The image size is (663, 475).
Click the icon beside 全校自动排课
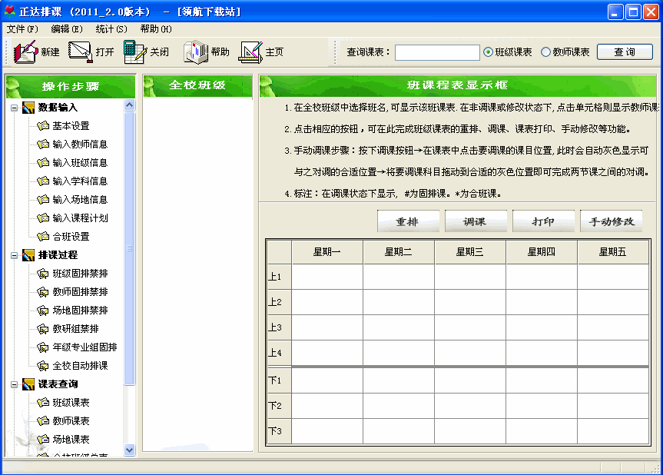(x=43, y=365)
